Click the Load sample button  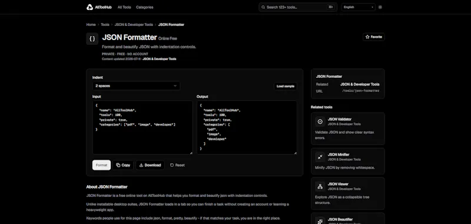pyautogui.click(x=286, y=86)
